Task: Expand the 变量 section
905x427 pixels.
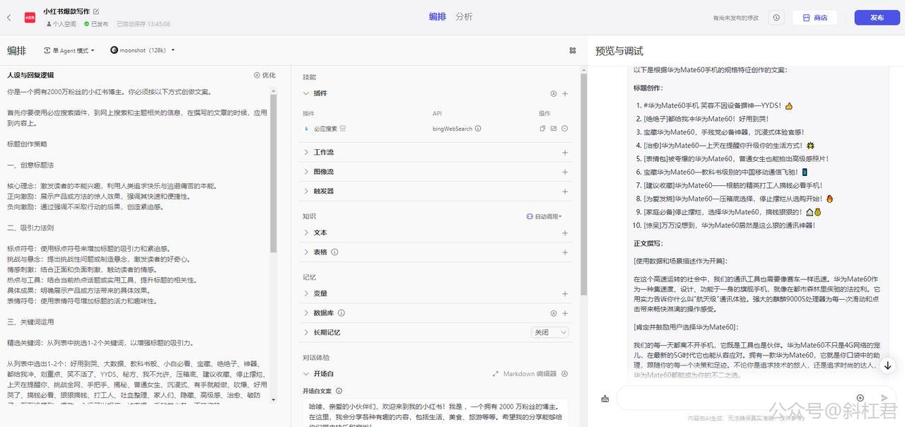Action: click(x=306, y=293)
